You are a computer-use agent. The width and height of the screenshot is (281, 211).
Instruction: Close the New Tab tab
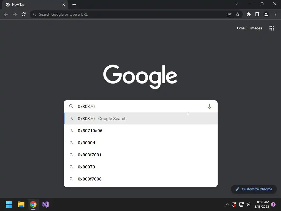[63, 5]
